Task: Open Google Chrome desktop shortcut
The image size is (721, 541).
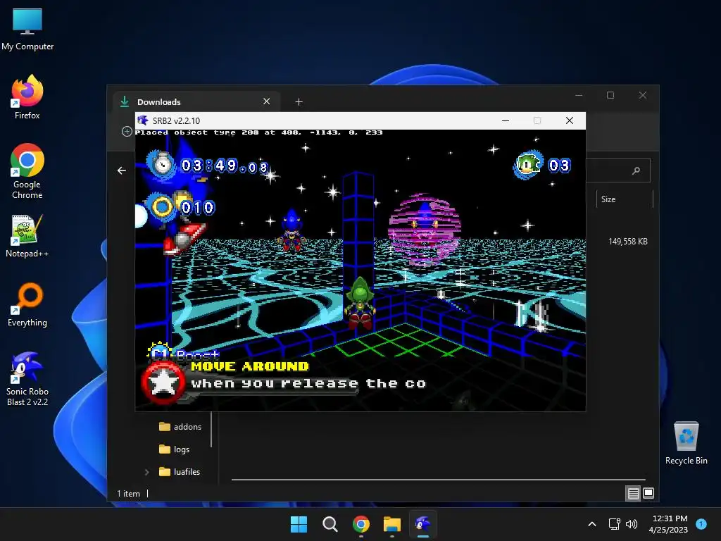Action: pos(27,171)
